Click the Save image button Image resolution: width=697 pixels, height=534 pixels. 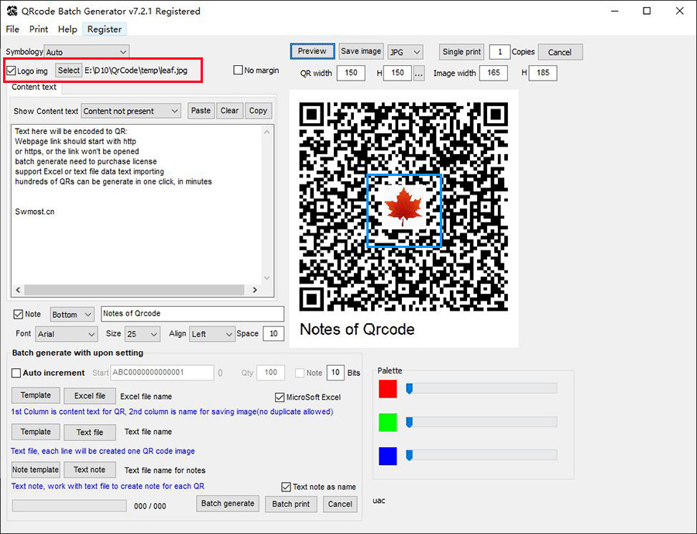361,51
